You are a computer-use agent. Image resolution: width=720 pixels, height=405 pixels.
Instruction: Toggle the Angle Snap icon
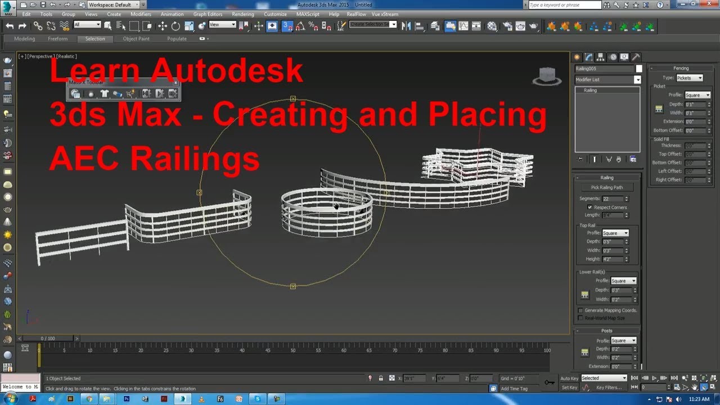point(300,26)
